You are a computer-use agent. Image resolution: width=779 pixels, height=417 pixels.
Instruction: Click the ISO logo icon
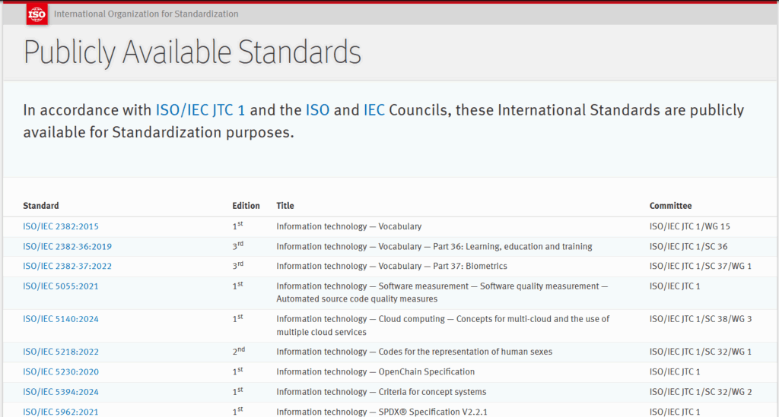pyautogui.click(x=37, y=14)
